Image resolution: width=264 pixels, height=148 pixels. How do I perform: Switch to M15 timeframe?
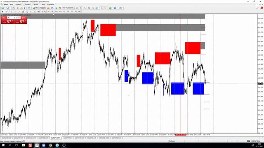click(56, 12)
